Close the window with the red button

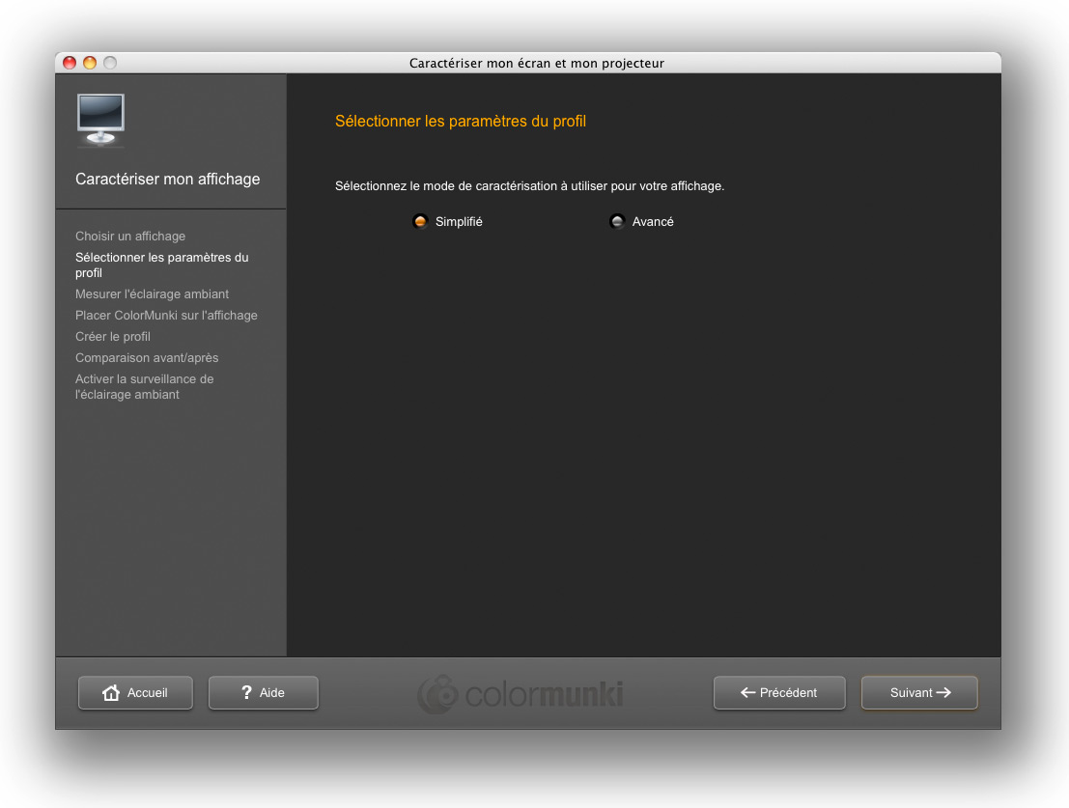click(x=70, y=63)
